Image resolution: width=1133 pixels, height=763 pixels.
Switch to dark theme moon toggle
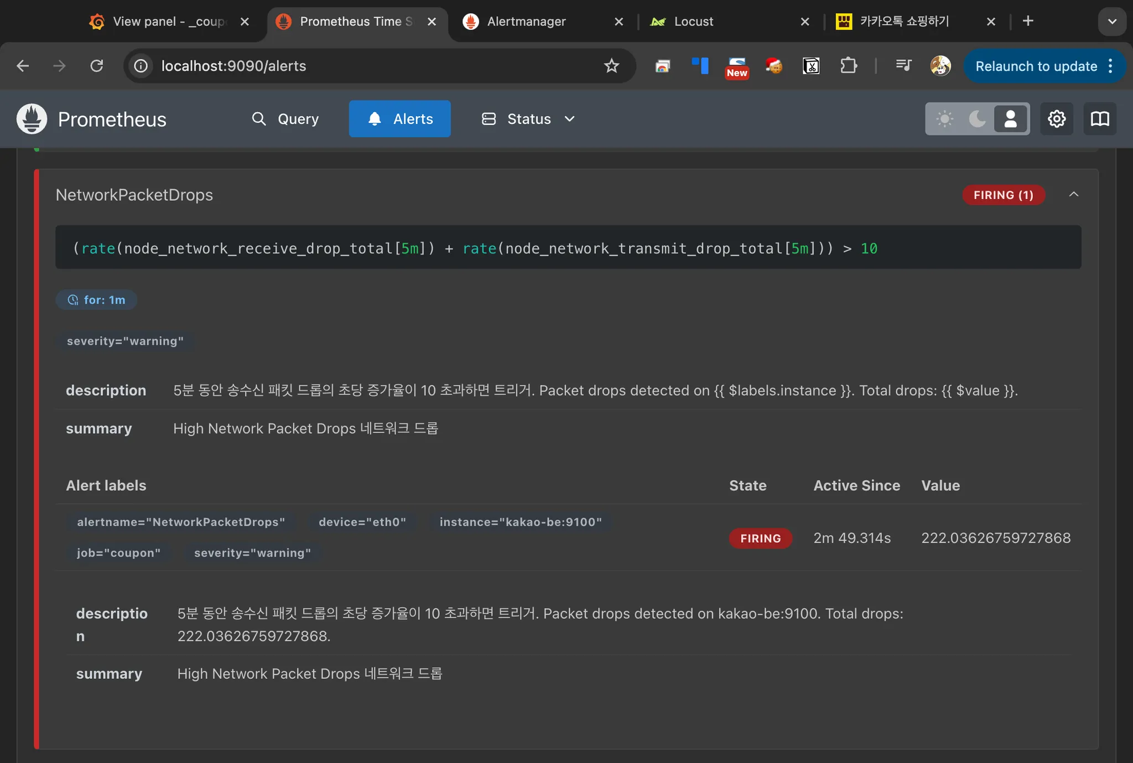click(978, 119)
